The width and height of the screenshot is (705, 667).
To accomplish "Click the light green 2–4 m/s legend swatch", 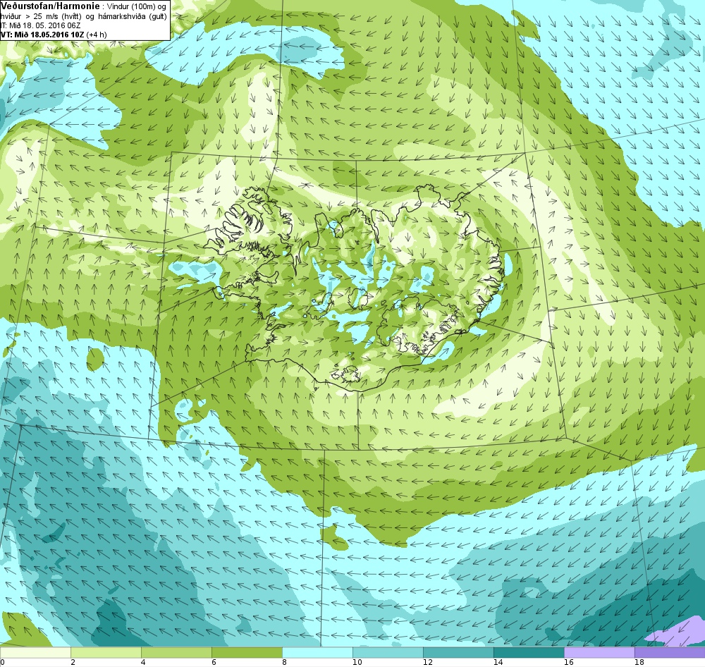I will point(106,653).
